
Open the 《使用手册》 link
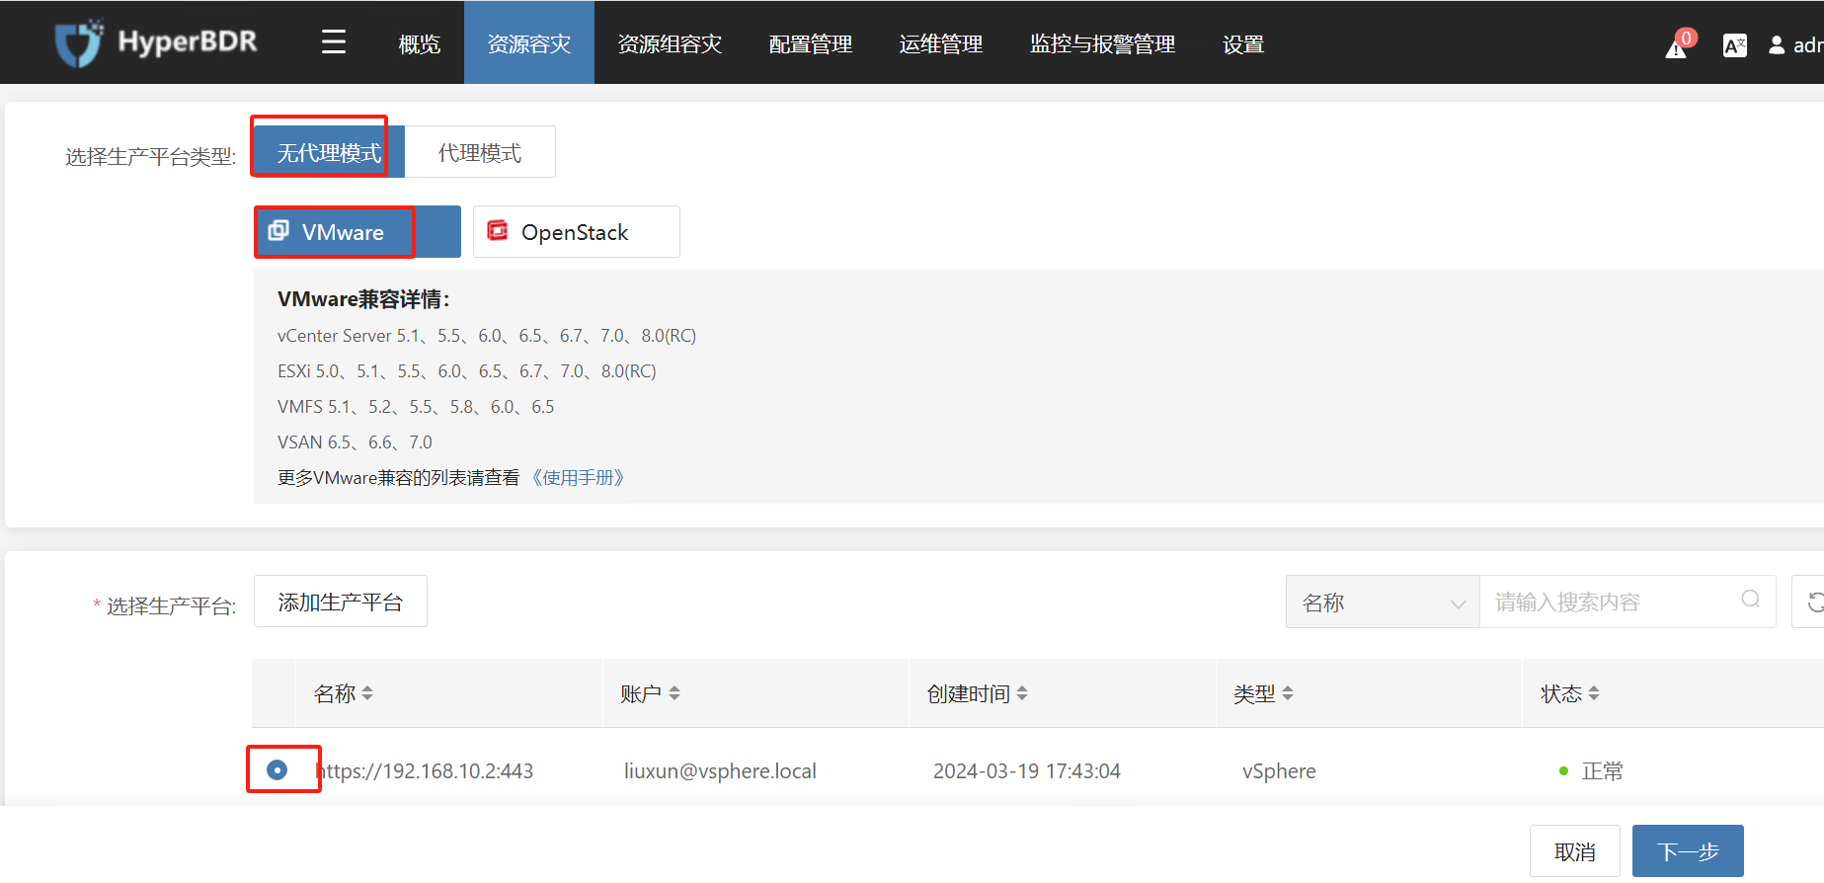(578, 478)
